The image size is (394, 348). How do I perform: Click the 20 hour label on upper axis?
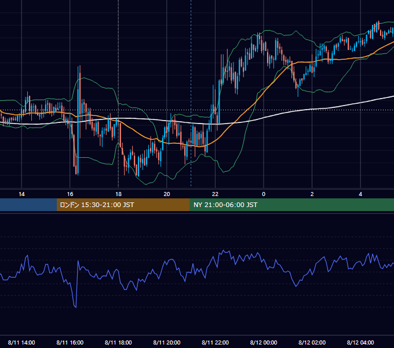[167, 194]
